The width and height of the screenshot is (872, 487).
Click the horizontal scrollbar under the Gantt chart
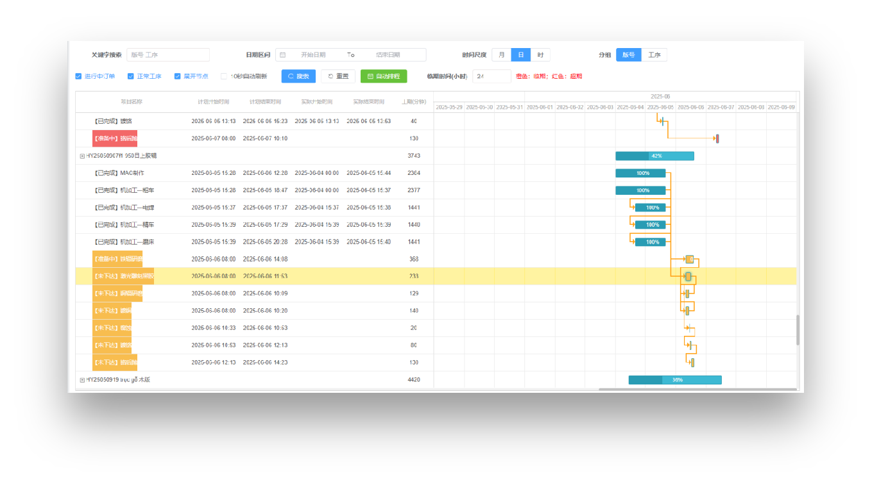coord(697,389)
